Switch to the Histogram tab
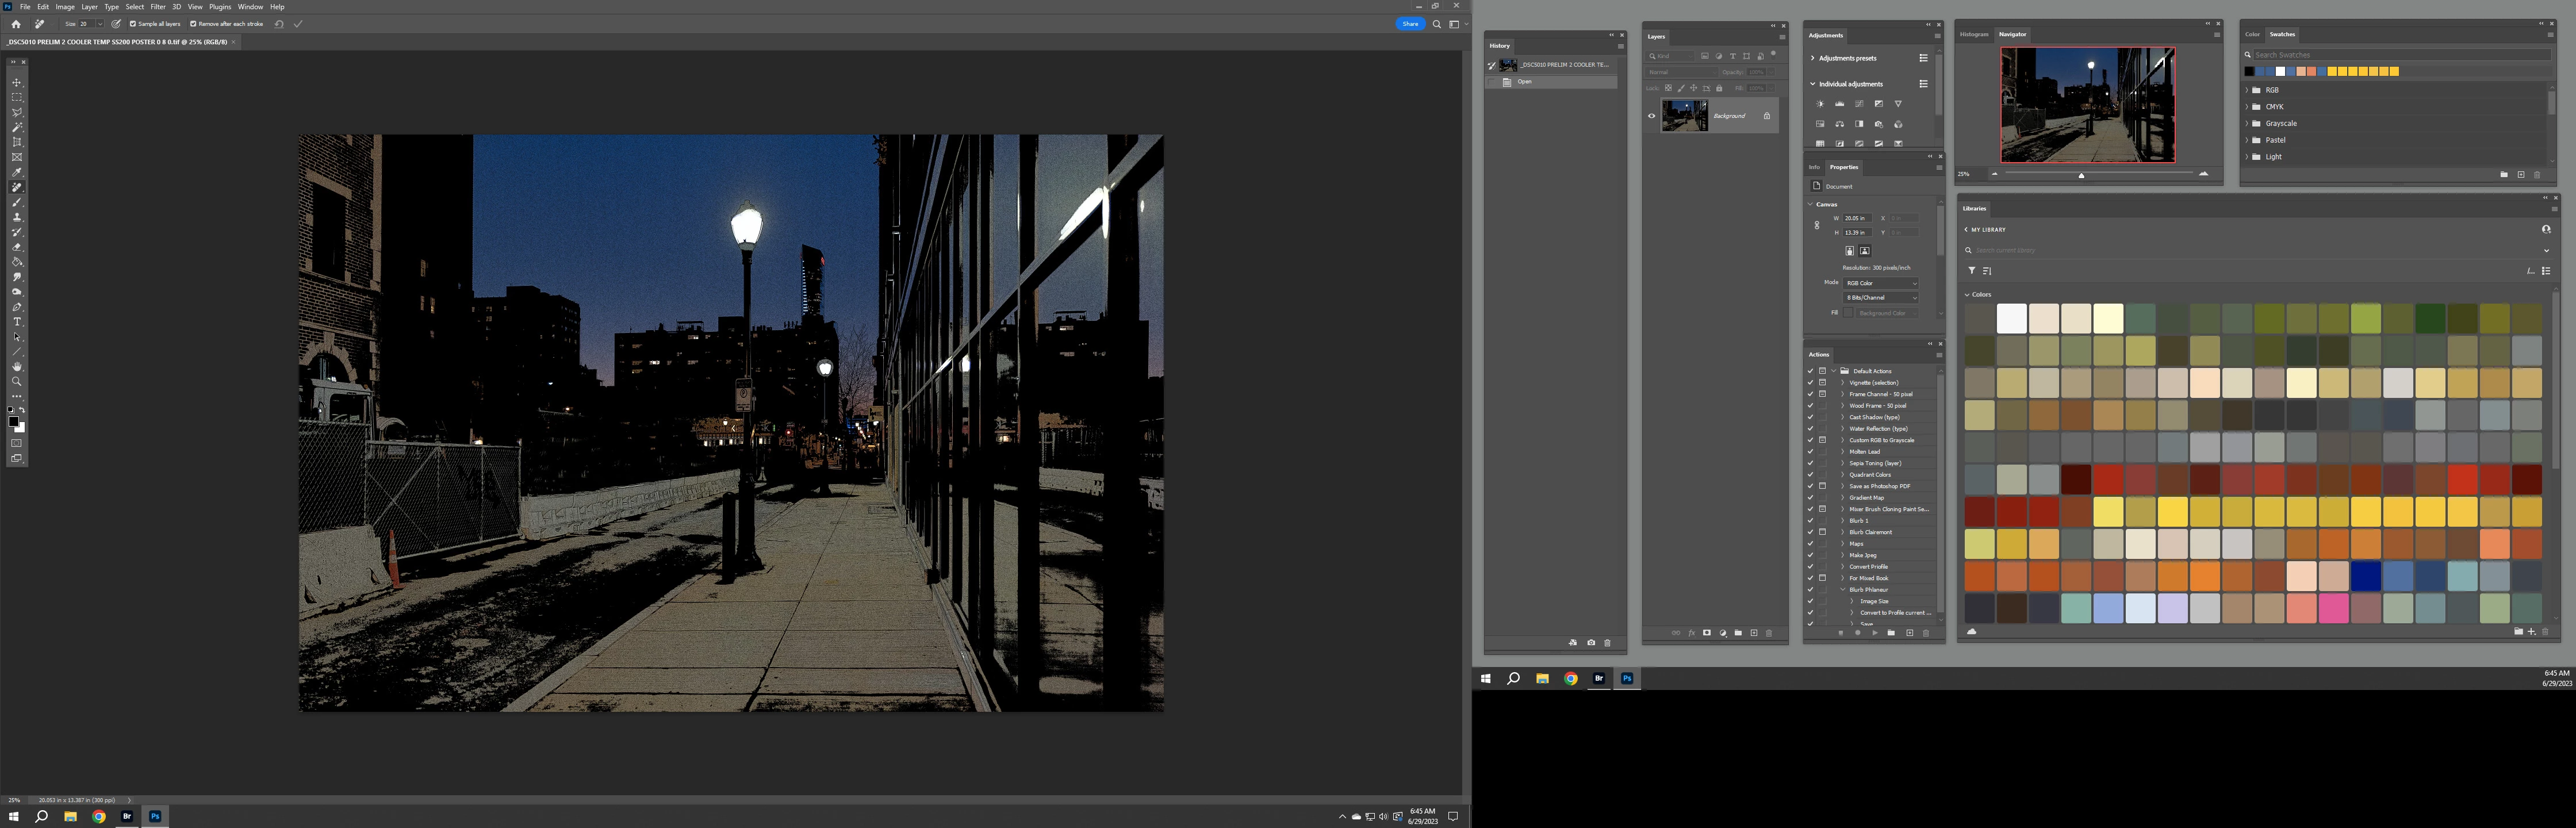The width and height of the screenshot is (2576, 828). point(1973,34)
